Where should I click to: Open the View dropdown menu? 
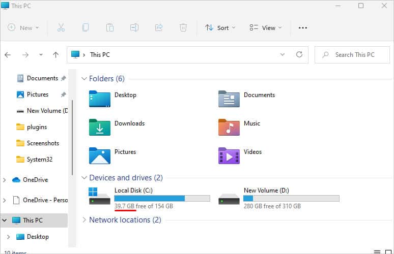pyautogui.click(x=265, y=27)
